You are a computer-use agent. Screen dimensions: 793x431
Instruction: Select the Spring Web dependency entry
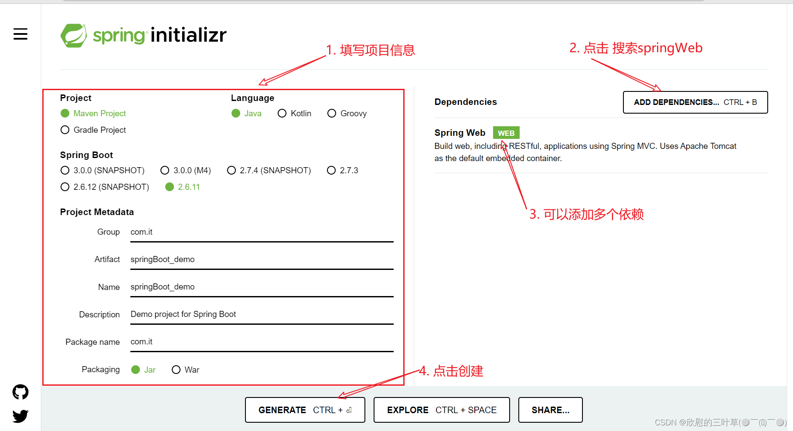[x=601, y=146]
